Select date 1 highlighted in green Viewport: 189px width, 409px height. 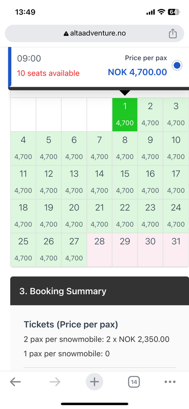pos(125,114)
